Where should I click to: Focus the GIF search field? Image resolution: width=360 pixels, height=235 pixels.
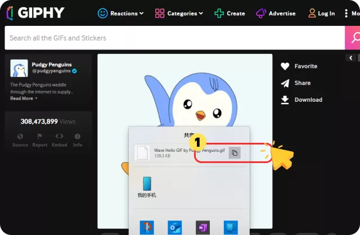[x=175, y=38]
